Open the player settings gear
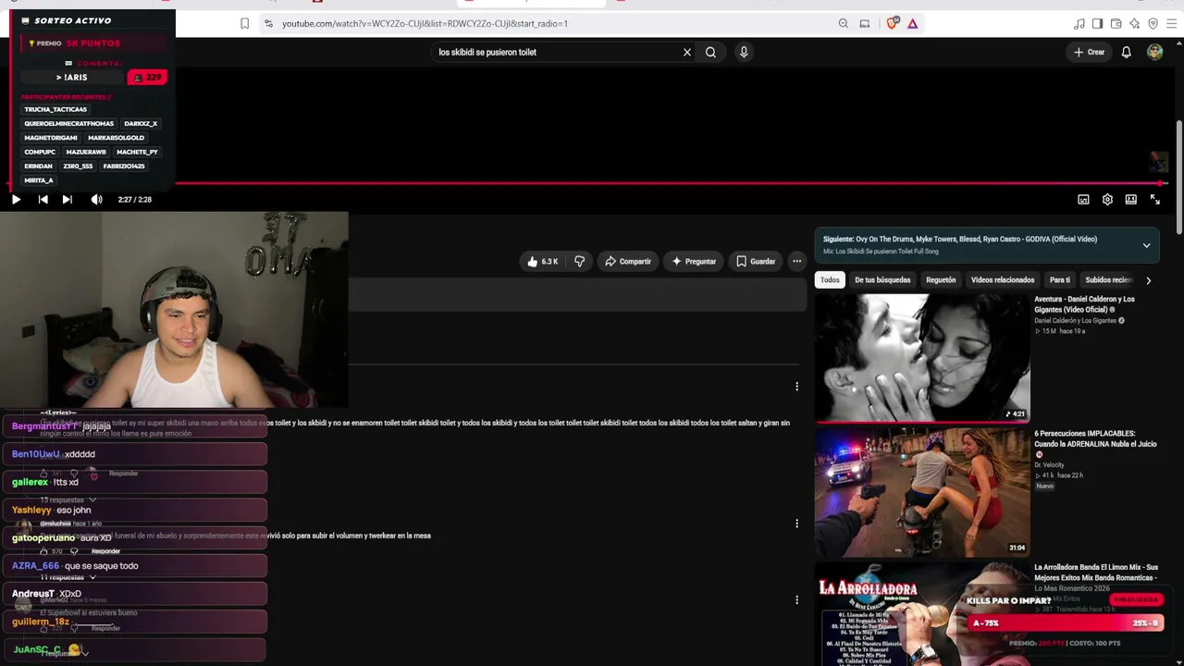The width and height of the screenshot is (1184, 666). point(1107,199)
